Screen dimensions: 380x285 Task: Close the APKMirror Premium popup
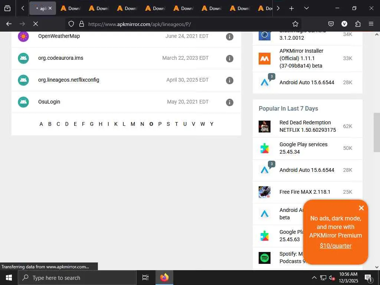[361, 208]
